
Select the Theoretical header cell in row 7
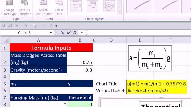[x=80, y=97]
